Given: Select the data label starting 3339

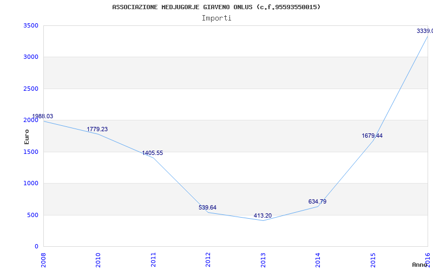Looking at the screenshot, I should point(425,31).
